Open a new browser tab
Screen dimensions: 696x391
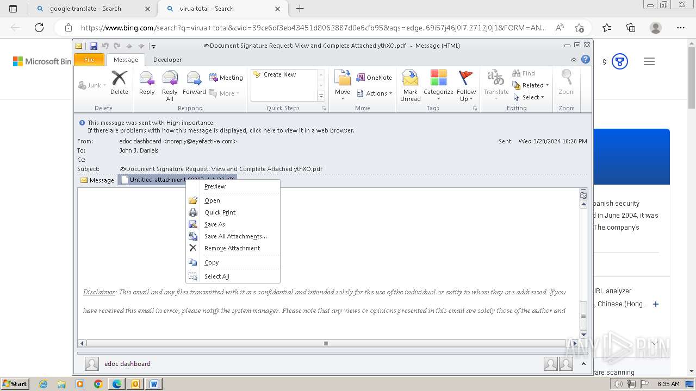click(x=300, y=9)
